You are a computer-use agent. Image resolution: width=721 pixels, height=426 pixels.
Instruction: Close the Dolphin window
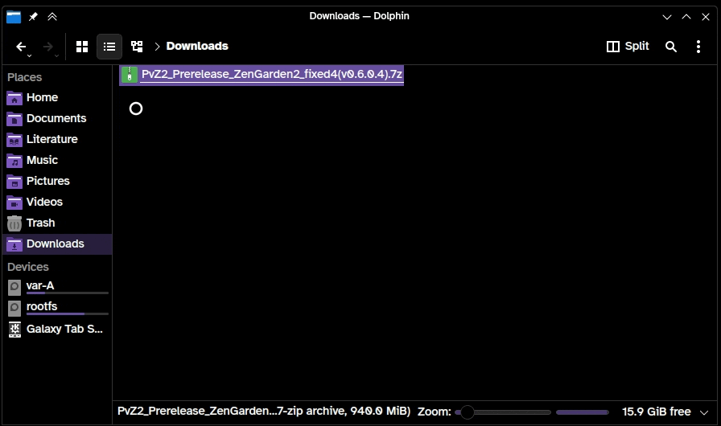(706, 17)
